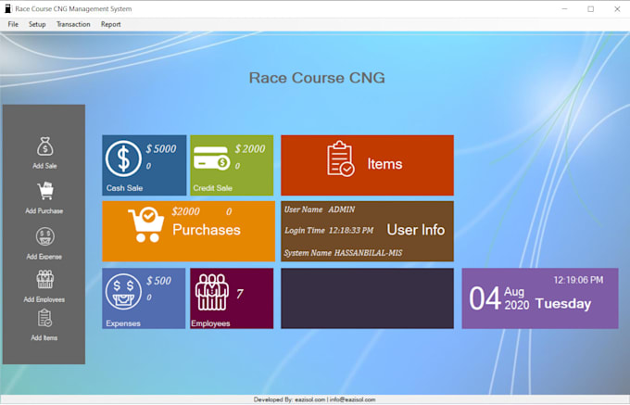Click the app icon in the title bar
The width and height of the screenshot is (630, 405).
coord(7,8)
